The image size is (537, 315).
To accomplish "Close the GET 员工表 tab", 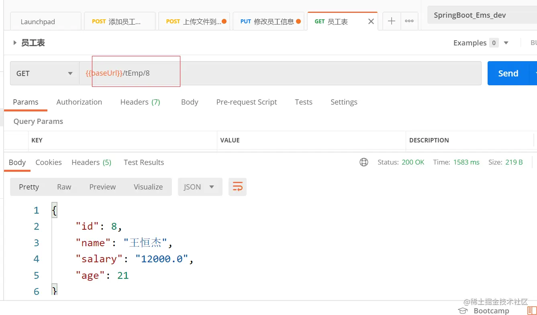I will 371,21.
